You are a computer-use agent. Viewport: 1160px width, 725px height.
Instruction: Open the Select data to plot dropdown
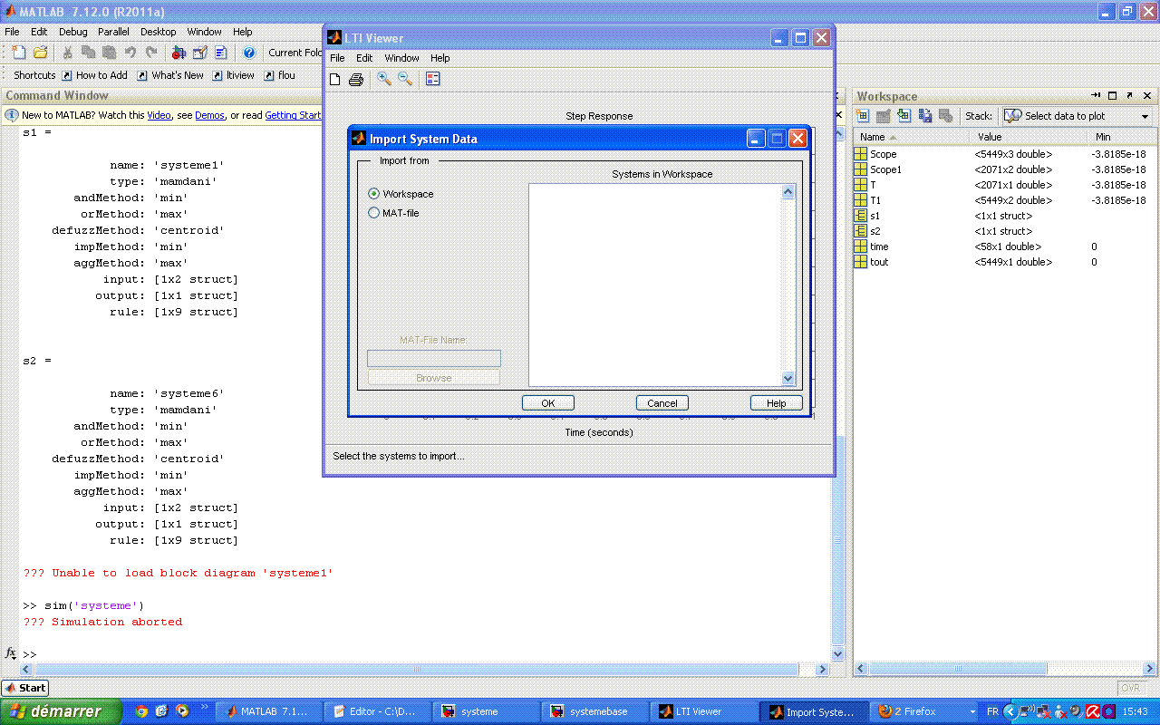pos(1145,115)
